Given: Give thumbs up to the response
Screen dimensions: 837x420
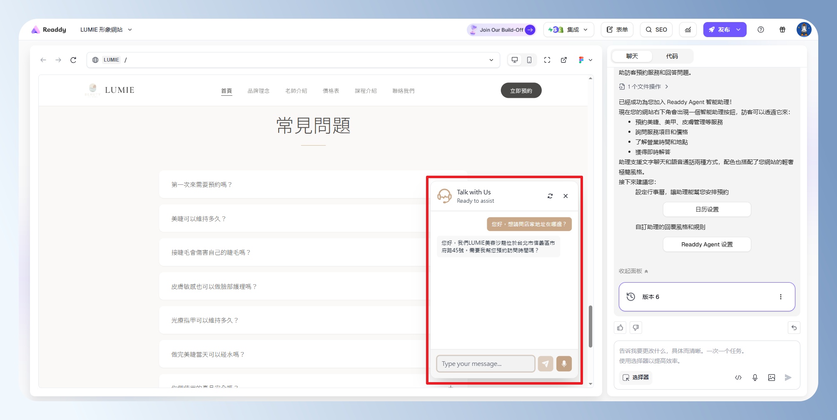Looking at the screenshot, I should pos(620,328).
